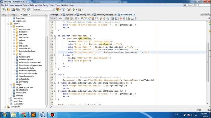Click the Find Selection magnifier icon
This screenshot has width=211, height=118.
click(x=82, y=18)
